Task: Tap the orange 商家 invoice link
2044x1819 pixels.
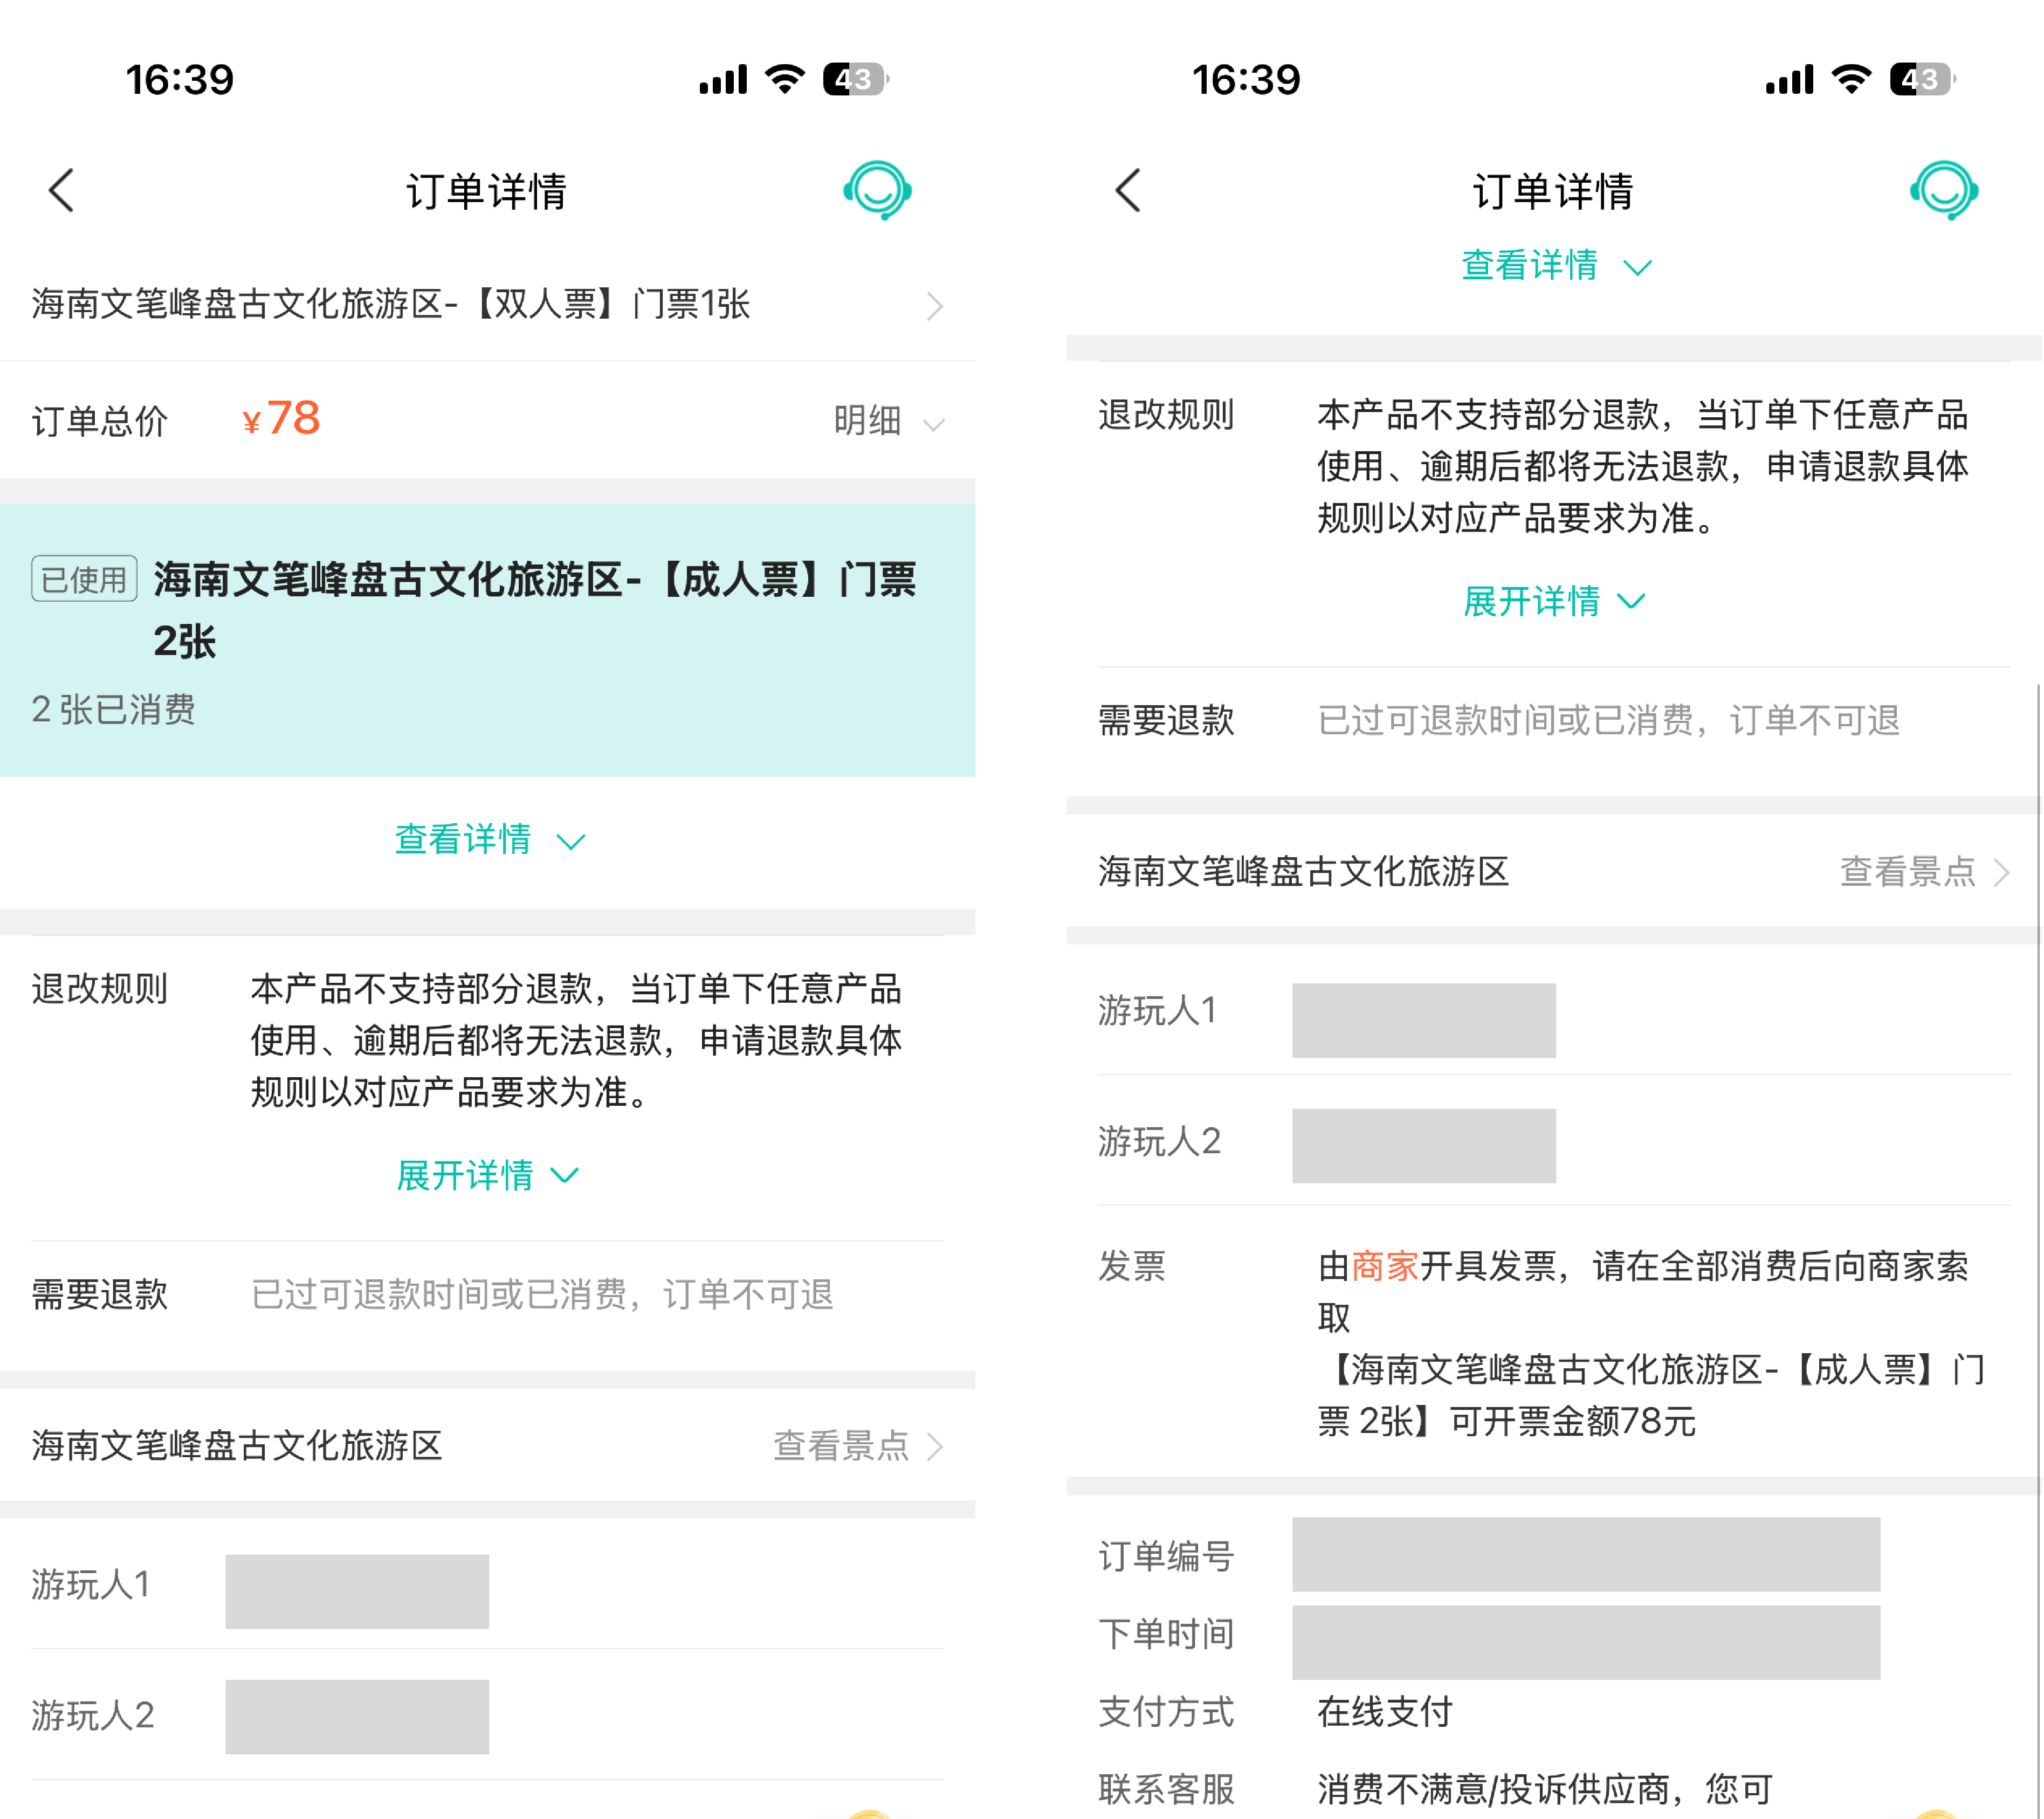Action: [1385, 1266]
